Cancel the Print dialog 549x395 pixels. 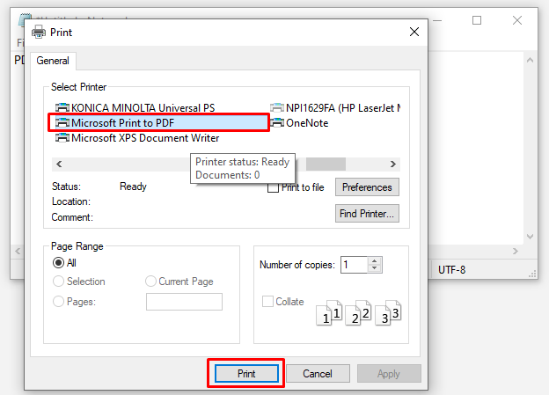pos(318,374)
